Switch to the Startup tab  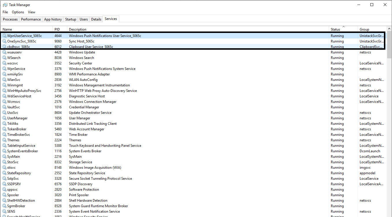tap(71, 19)
